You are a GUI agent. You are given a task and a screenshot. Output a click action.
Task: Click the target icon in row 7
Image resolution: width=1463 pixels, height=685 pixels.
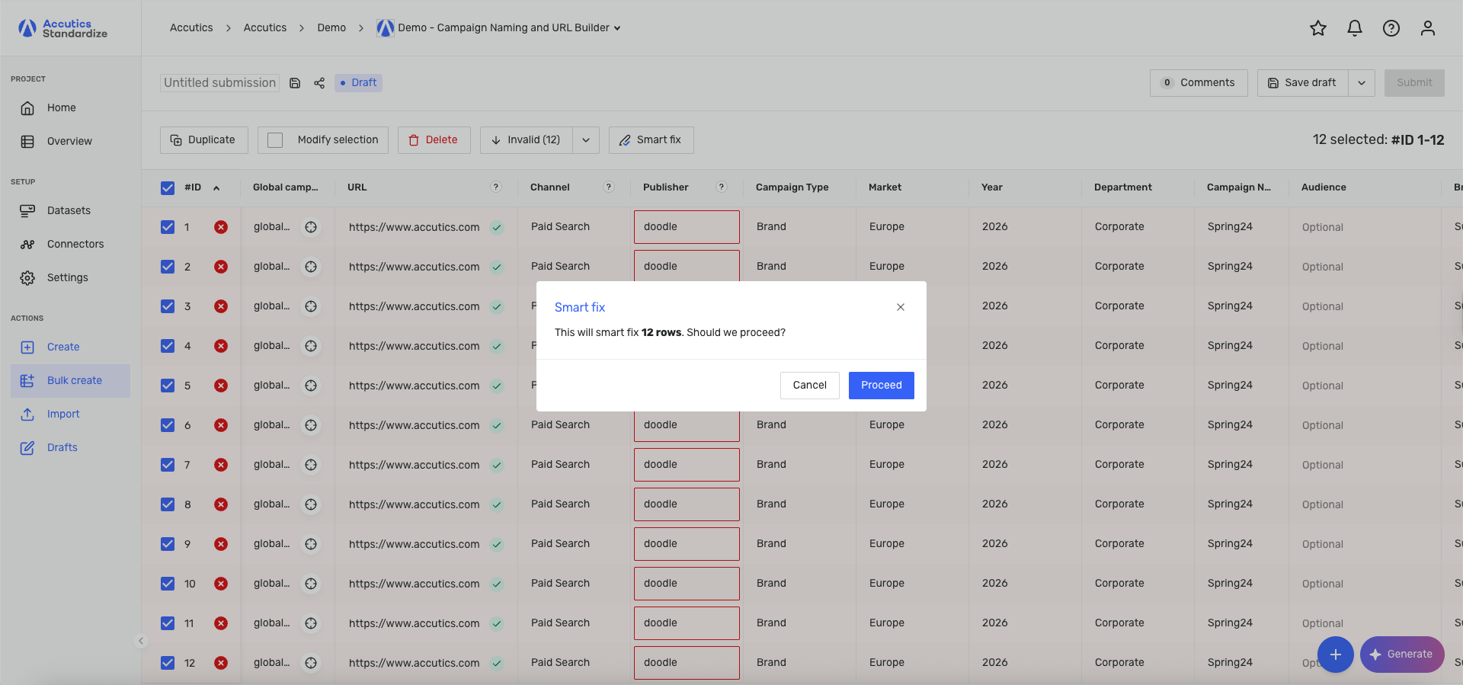point(311,465)
